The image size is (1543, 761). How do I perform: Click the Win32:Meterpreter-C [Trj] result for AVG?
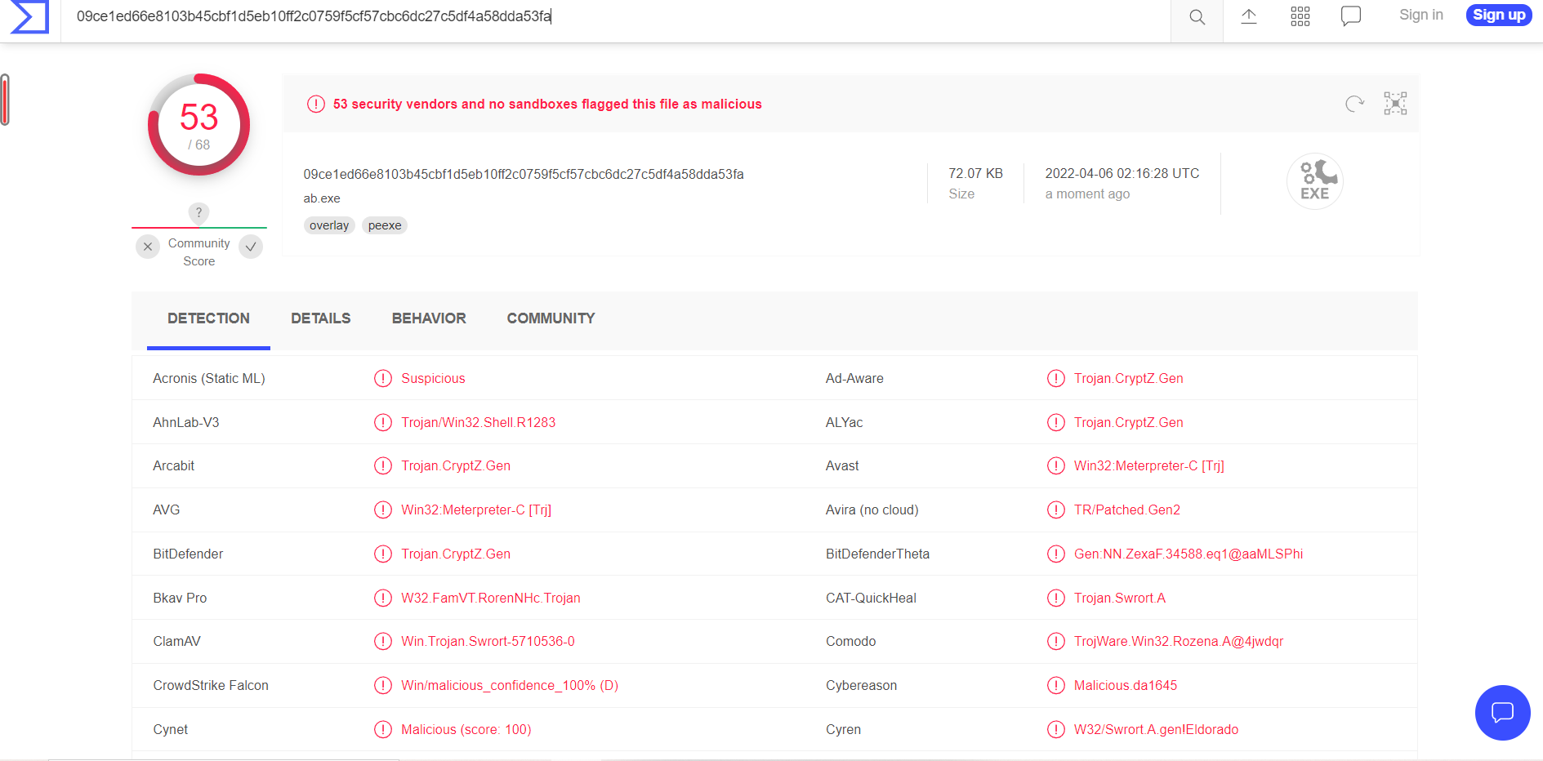(x=476, y=510)
